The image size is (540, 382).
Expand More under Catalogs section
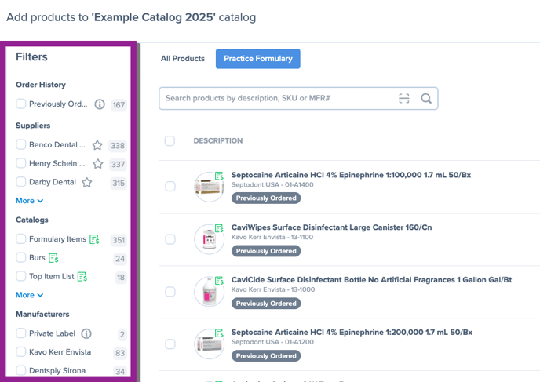point(30,295)
